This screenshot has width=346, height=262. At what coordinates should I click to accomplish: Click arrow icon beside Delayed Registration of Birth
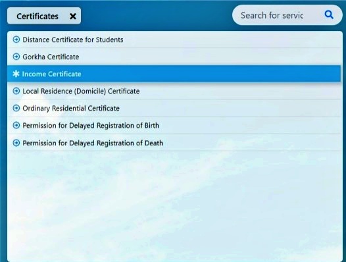(x=16, y=126)
